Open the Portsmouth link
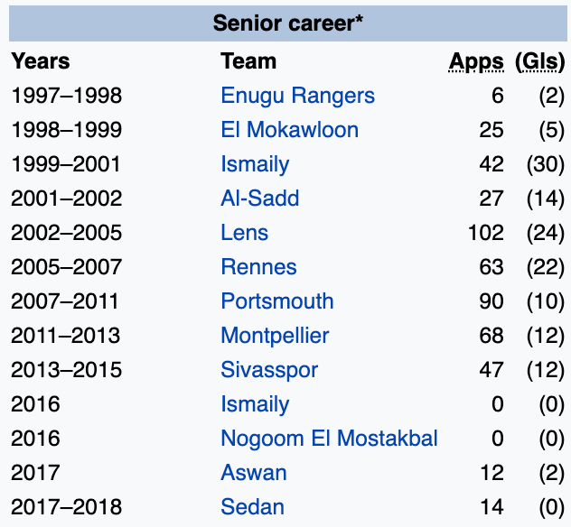Screen dimensions: 571x527 (276, 301)
